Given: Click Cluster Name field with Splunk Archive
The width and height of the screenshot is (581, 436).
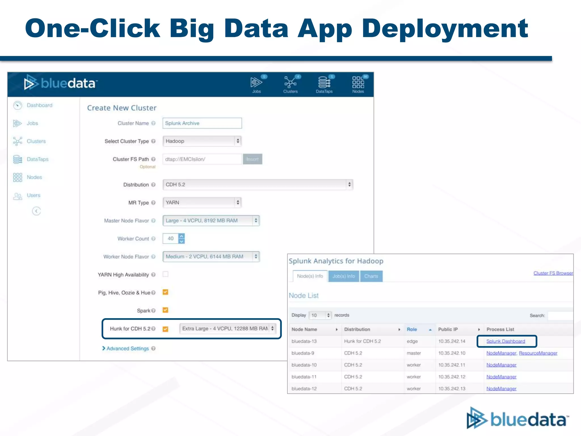Looking at the screenshot, I should (202, 123).
